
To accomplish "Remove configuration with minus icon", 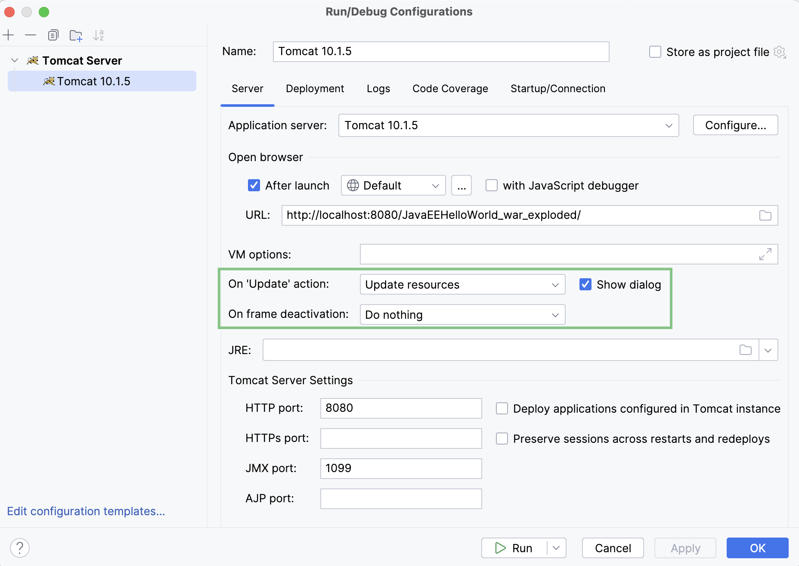I will [x=31, y=35].
